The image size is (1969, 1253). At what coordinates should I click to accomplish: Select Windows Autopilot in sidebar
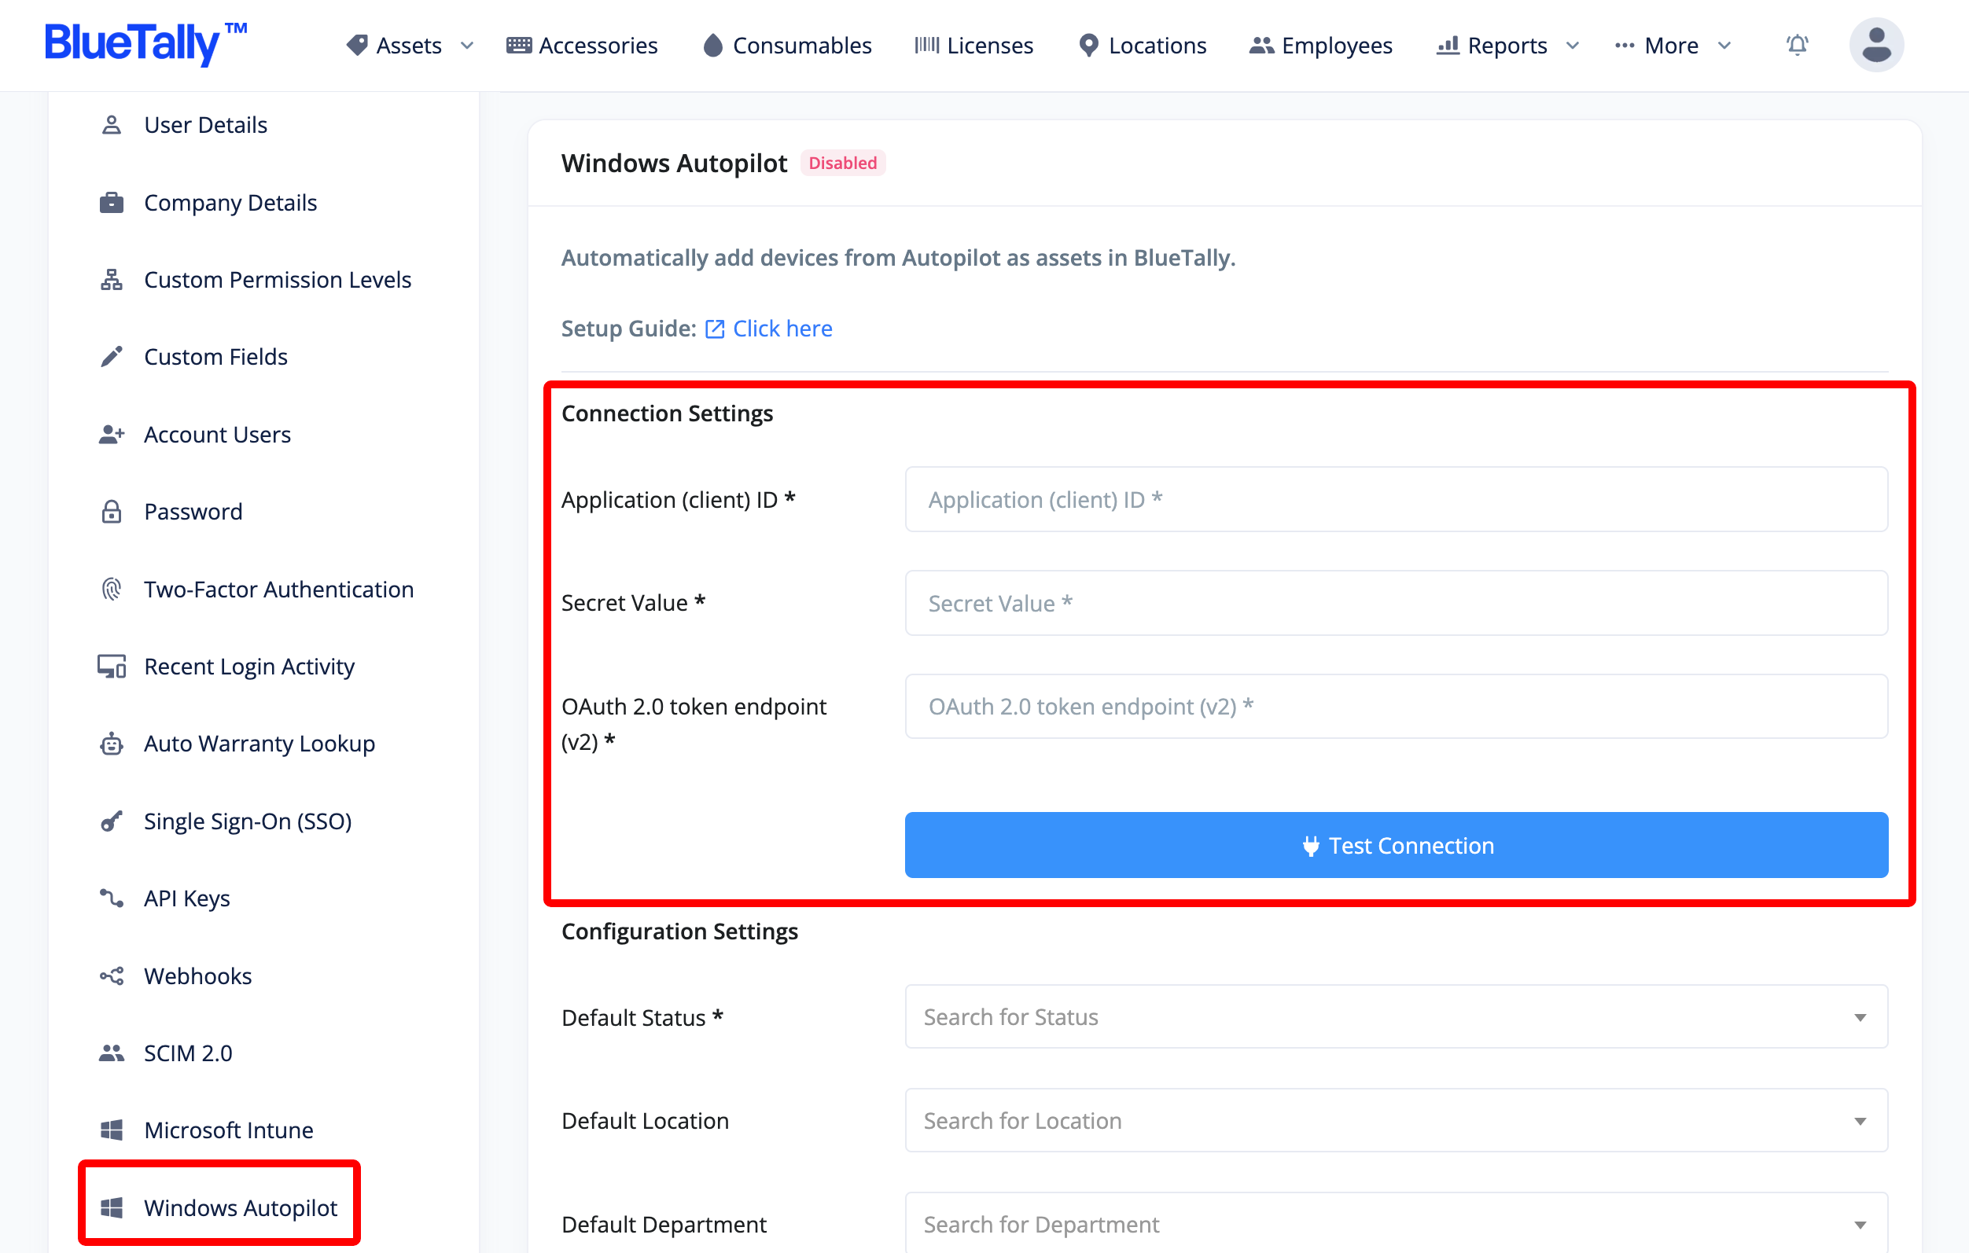click(241, 1207)
